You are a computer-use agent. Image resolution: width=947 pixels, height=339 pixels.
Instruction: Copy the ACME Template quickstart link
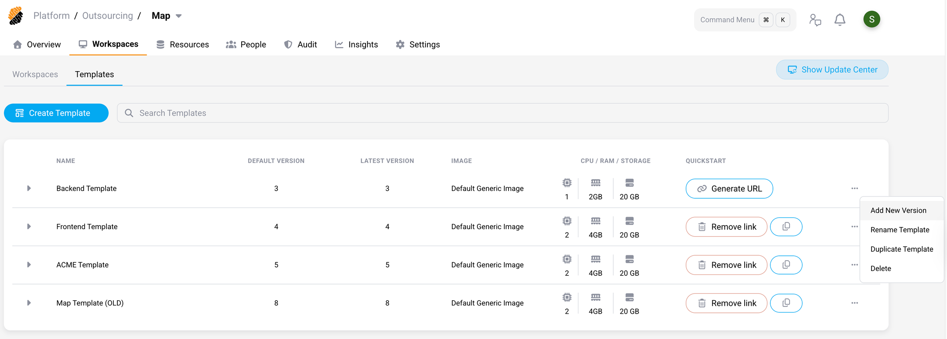[x=786, y=265]
